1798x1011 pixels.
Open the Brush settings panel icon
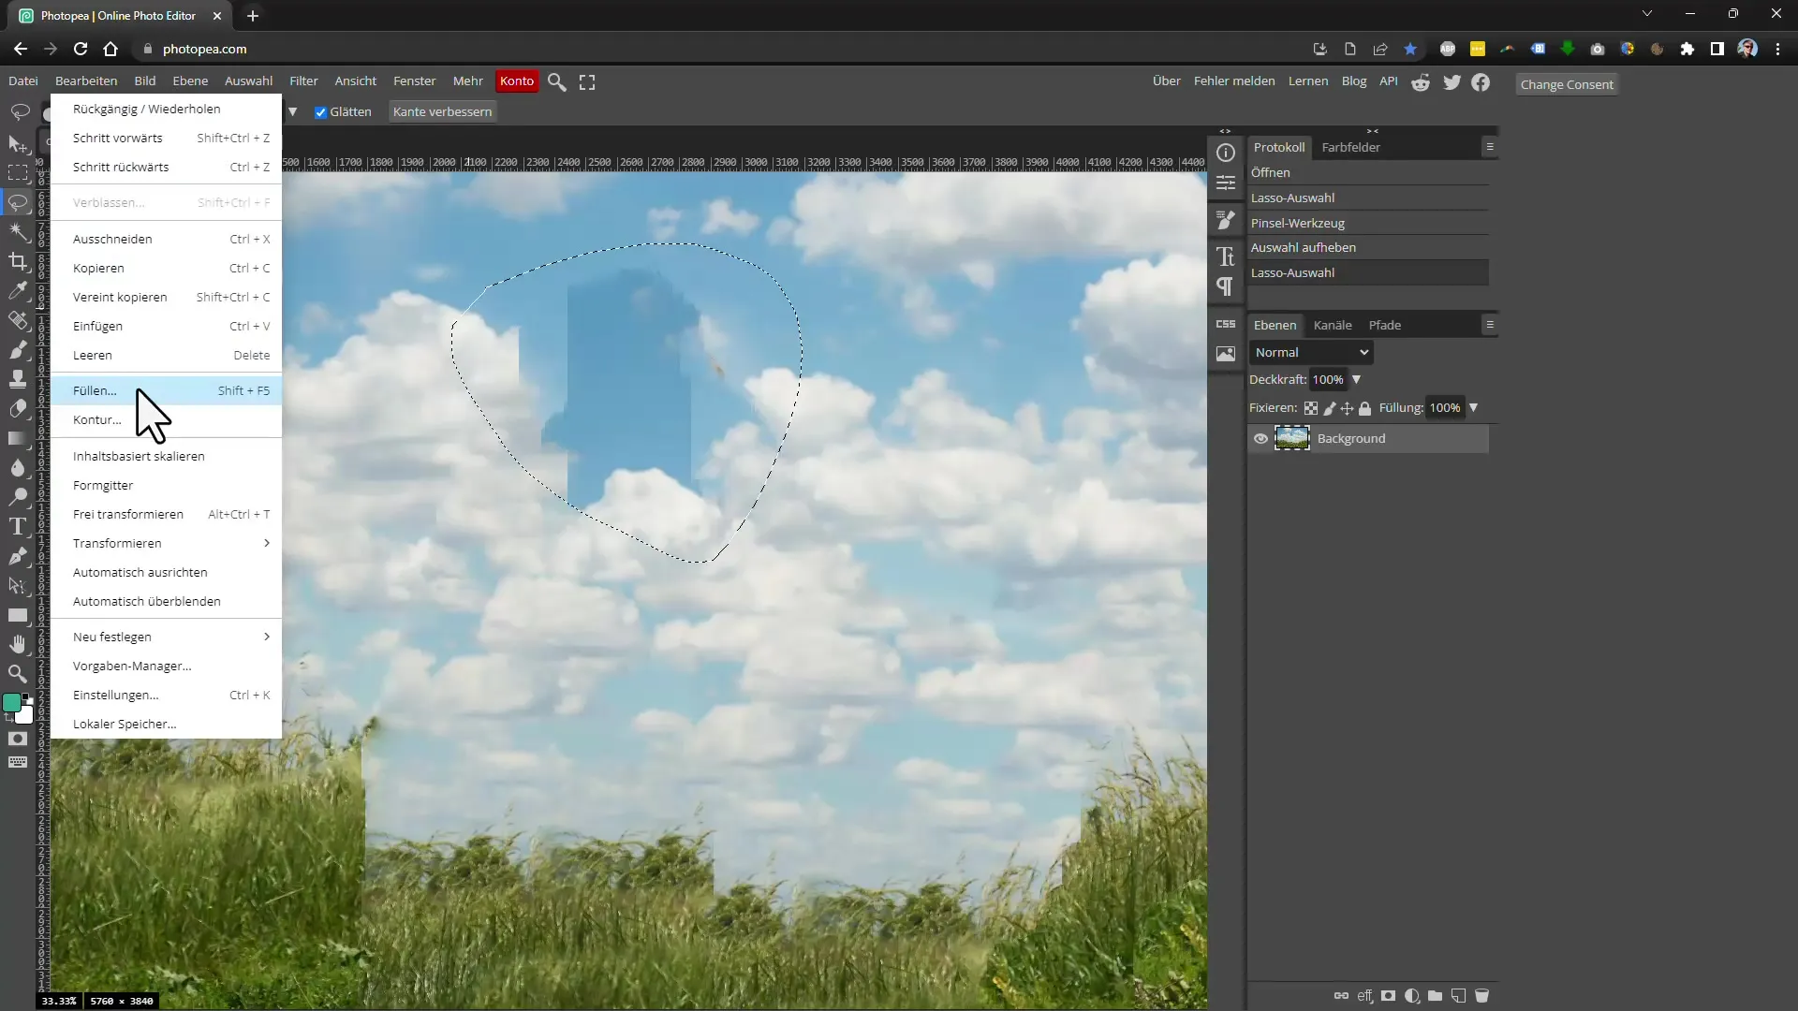coord(1226,220)
